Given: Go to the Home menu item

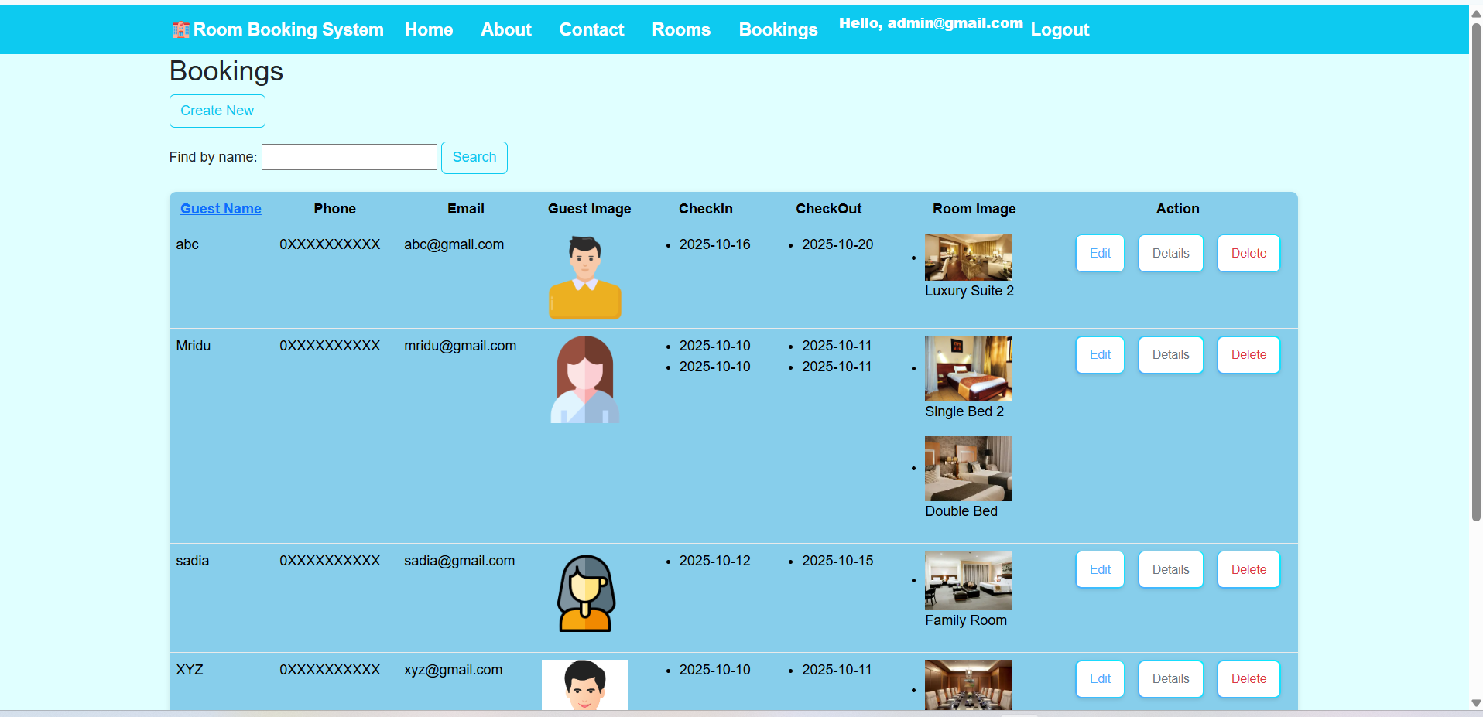Looking at the screenshot, I should [429, 30].
